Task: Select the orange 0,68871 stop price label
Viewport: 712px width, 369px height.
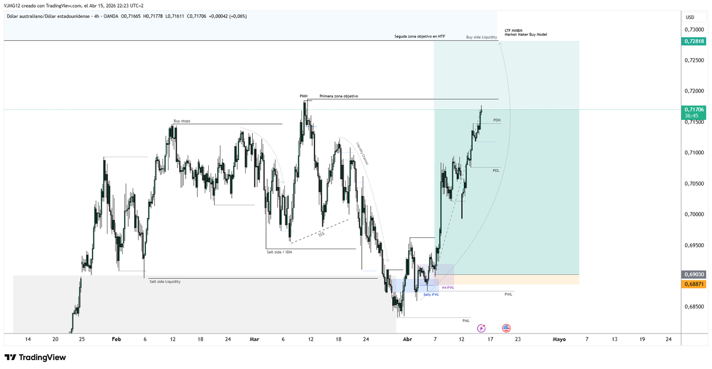Action: [x=694, y=284]
